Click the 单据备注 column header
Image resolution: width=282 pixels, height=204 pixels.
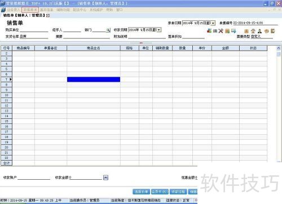[x=51, y=48]
